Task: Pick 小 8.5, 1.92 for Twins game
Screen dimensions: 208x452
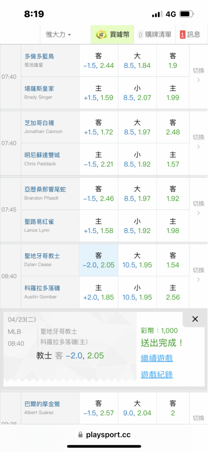Action: coord(137,160)
